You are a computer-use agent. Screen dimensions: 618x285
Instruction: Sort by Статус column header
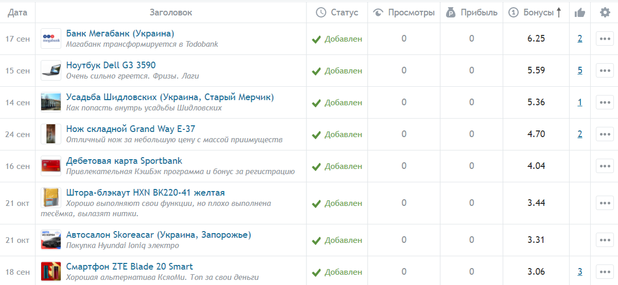pyautogui.click(x=337, y=12)
